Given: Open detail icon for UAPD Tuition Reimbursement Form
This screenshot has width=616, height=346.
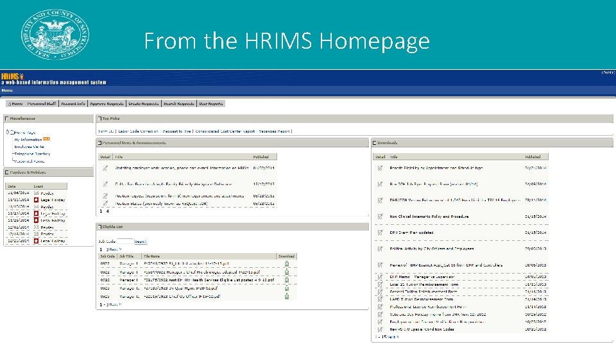Looking at the screenshot, I should [380, 299].
